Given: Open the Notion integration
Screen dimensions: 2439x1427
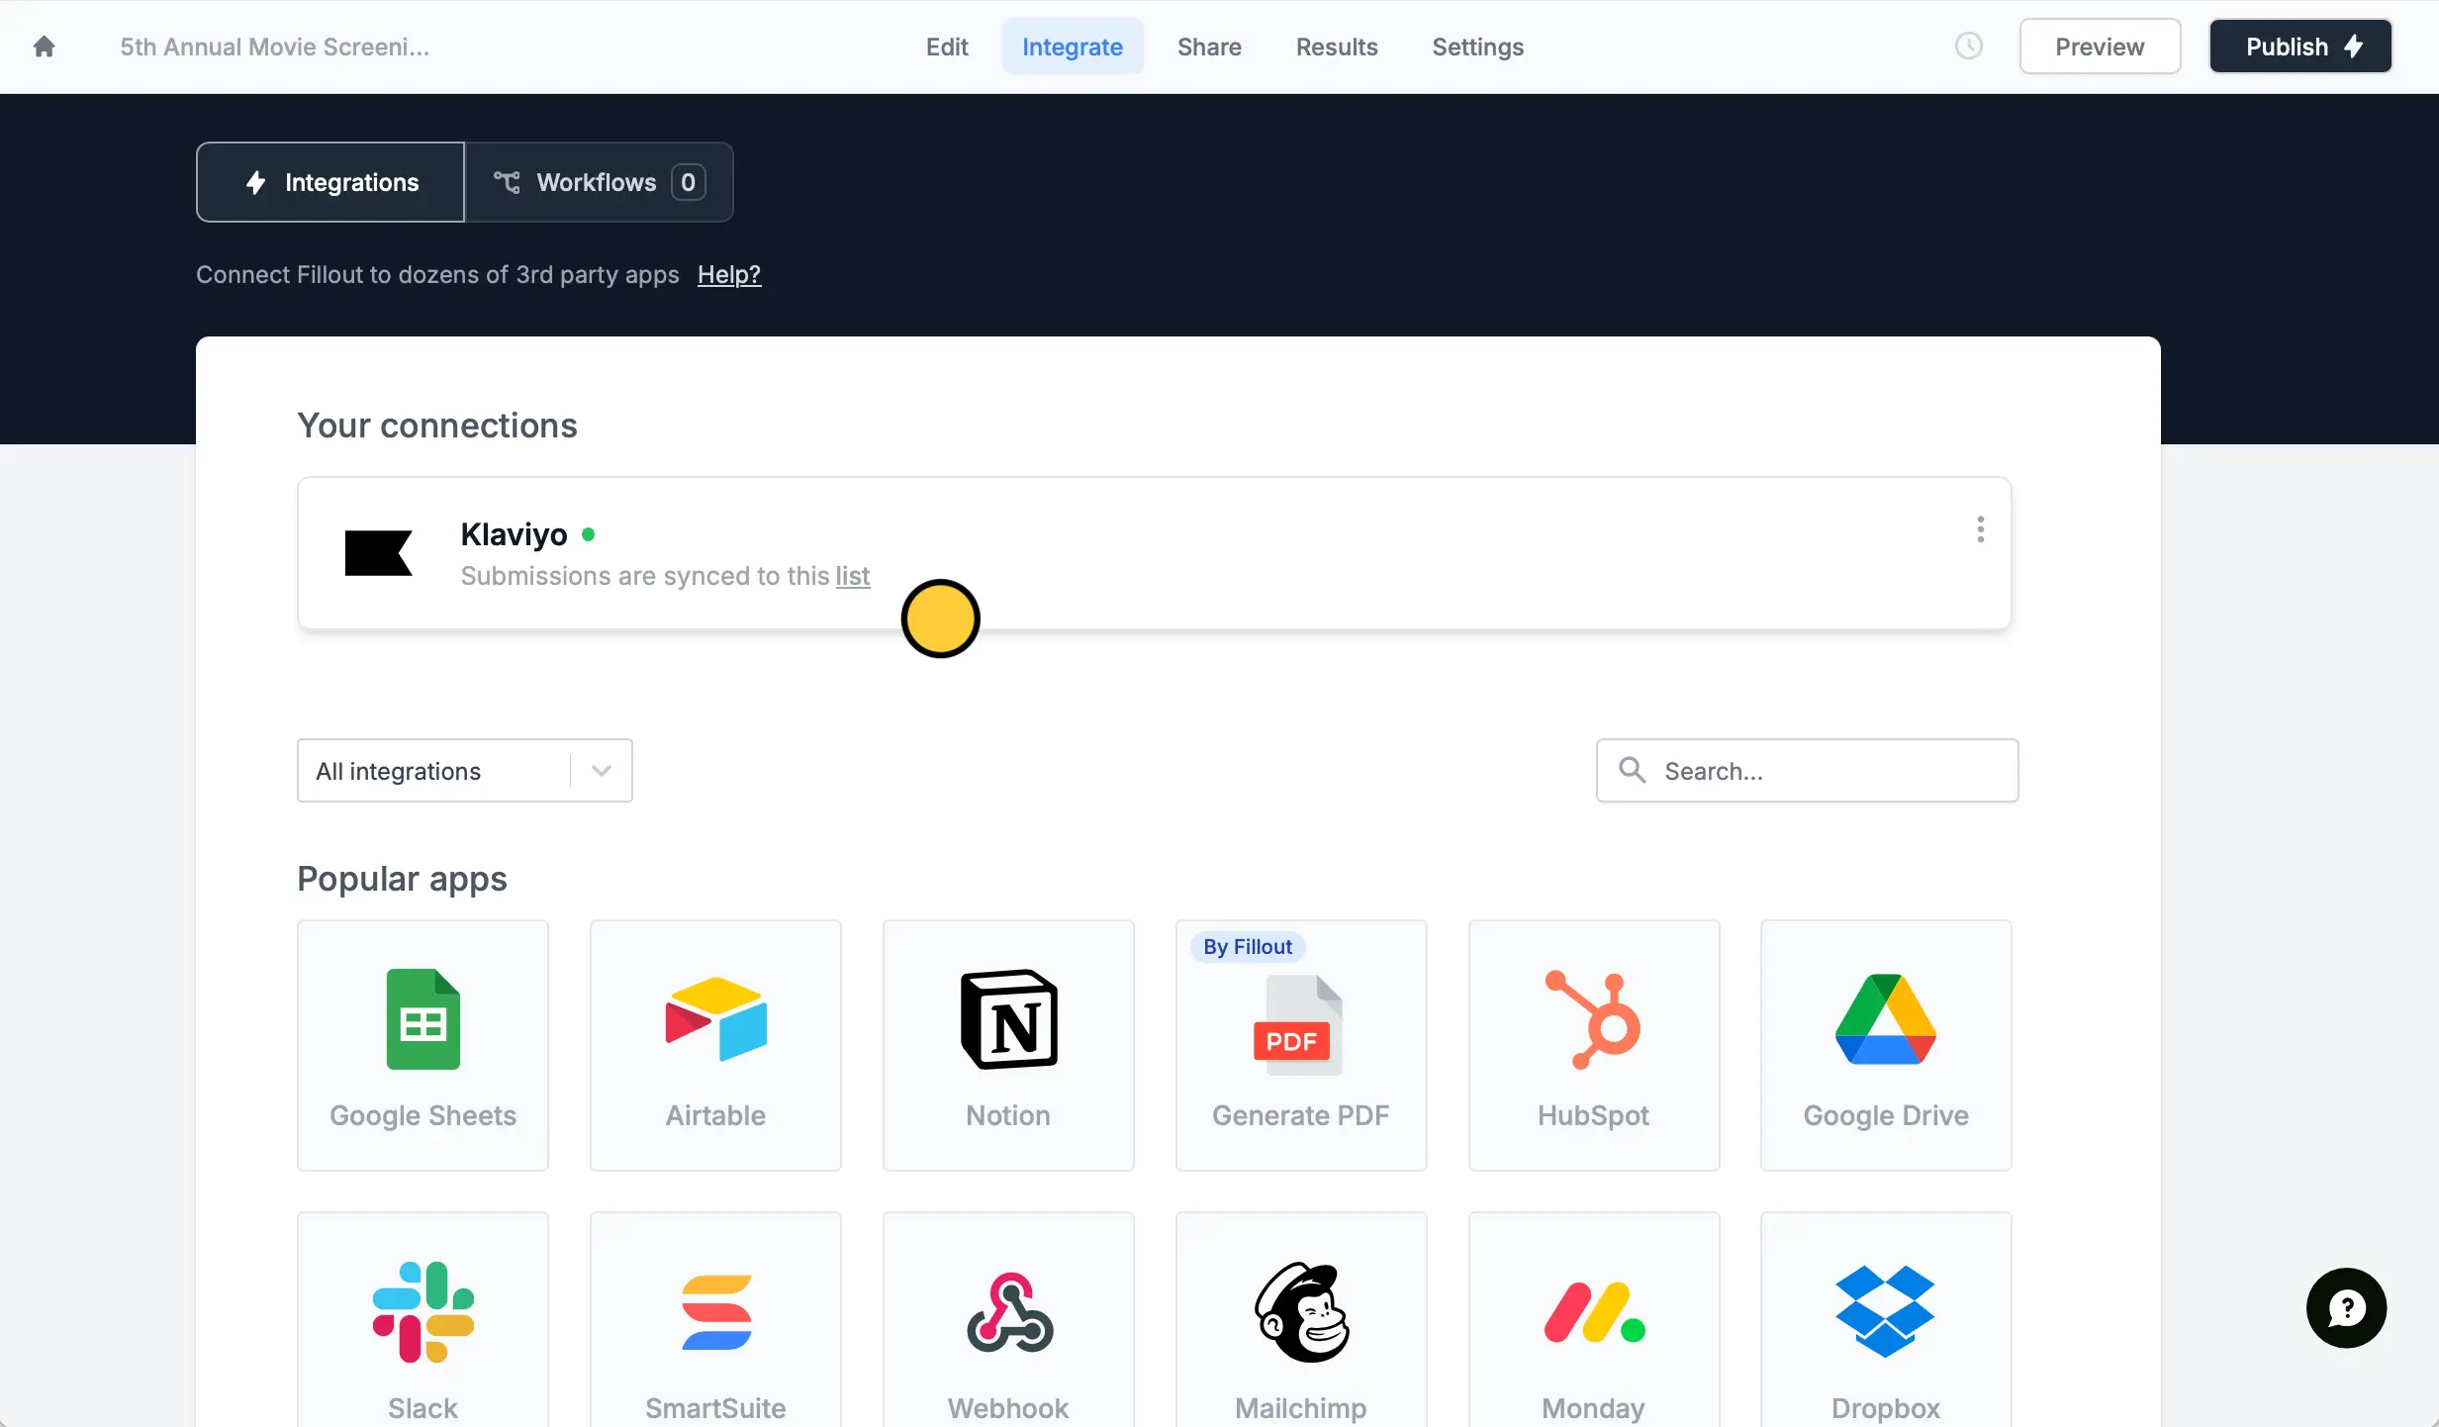Looking at the screenshot, I should (1007, 1044).
